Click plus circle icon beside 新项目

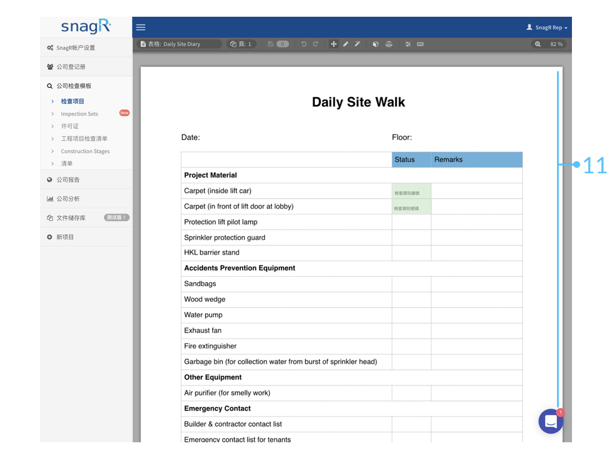[x=50, y=237]
